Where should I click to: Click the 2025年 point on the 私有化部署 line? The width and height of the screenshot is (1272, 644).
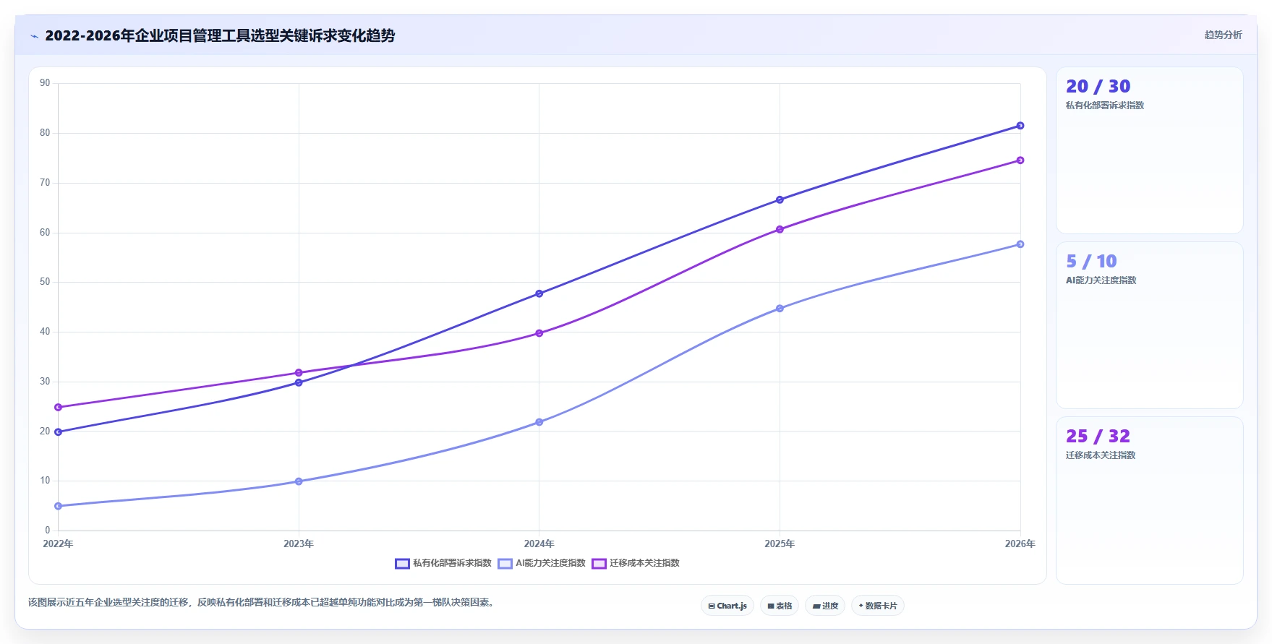780,200
